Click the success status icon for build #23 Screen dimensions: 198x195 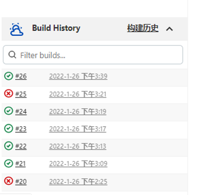[8, 129]
